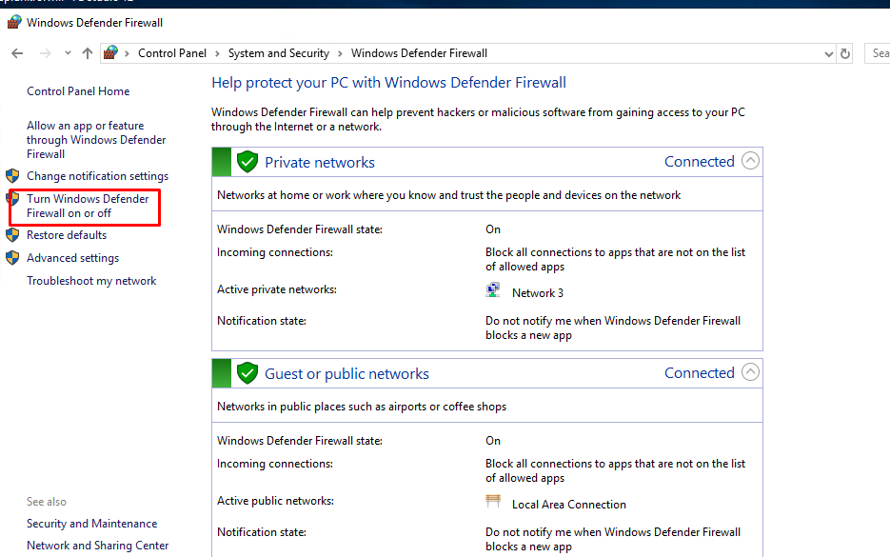Click Windows Defender Firewall breadcrumb item
Viewport: 890px width, 557px height.
click(x=419, y=53)
